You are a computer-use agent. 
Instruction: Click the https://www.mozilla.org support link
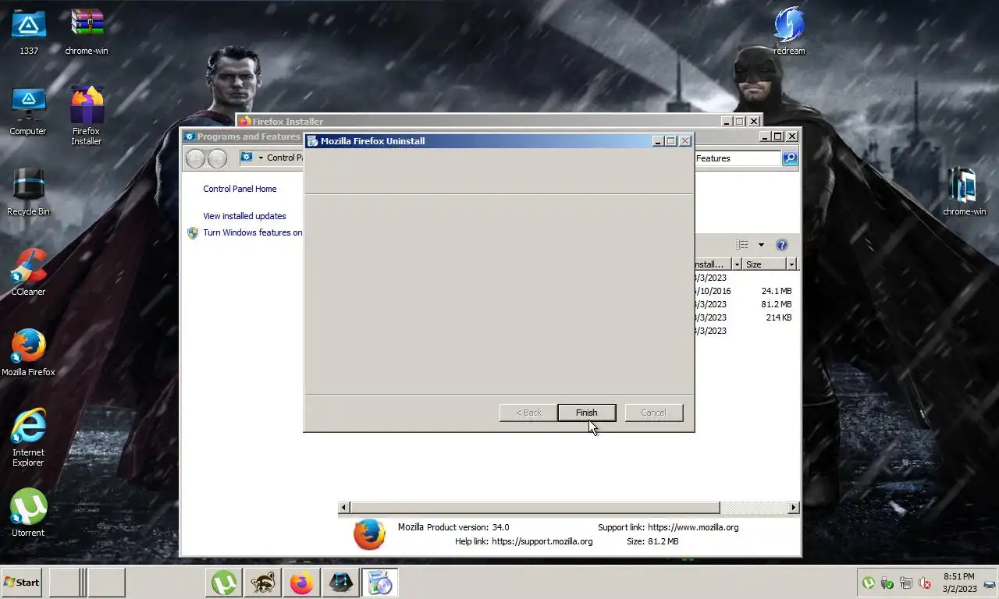coord(693,527)
